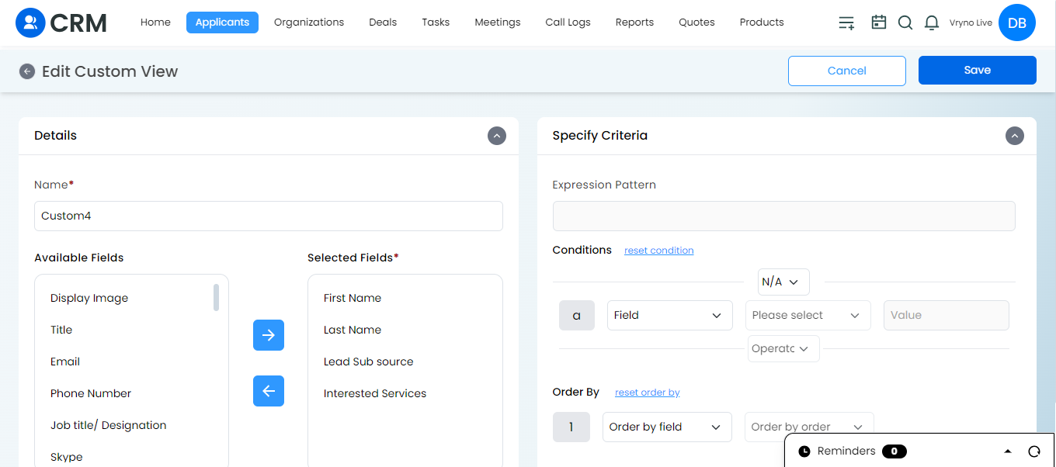Image resolution: width=1056 pixels, height=467 pixels.
Task: Refresh reminders with circular arrow icon
Action: [x=1034, y=451]
